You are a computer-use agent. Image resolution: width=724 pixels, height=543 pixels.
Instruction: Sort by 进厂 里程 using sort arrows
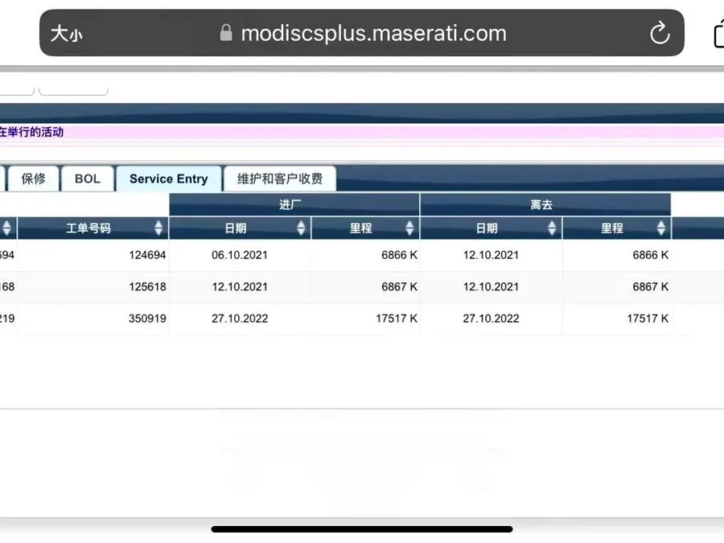click(x=409, y=228)
